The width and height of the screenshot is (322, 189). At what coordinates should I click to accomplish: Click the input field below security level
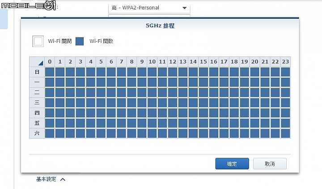coord(149,16)
